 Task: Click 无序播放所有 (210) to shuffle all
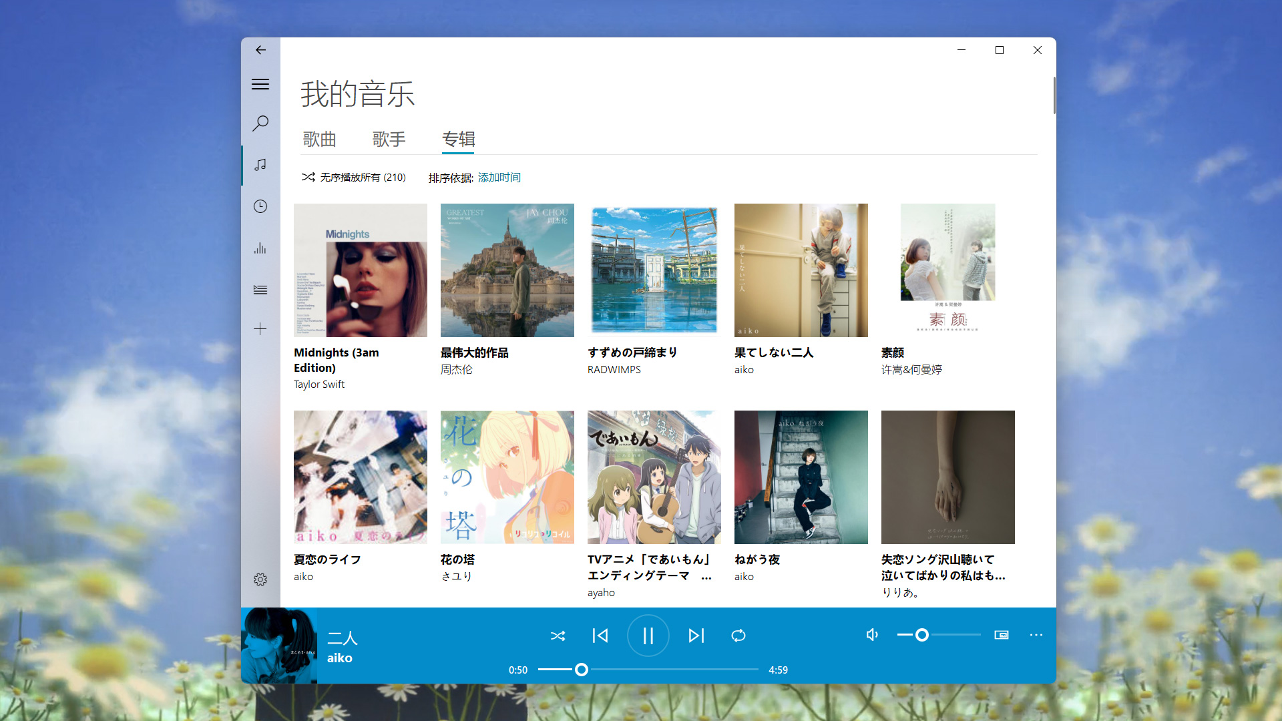coord(353,177)
